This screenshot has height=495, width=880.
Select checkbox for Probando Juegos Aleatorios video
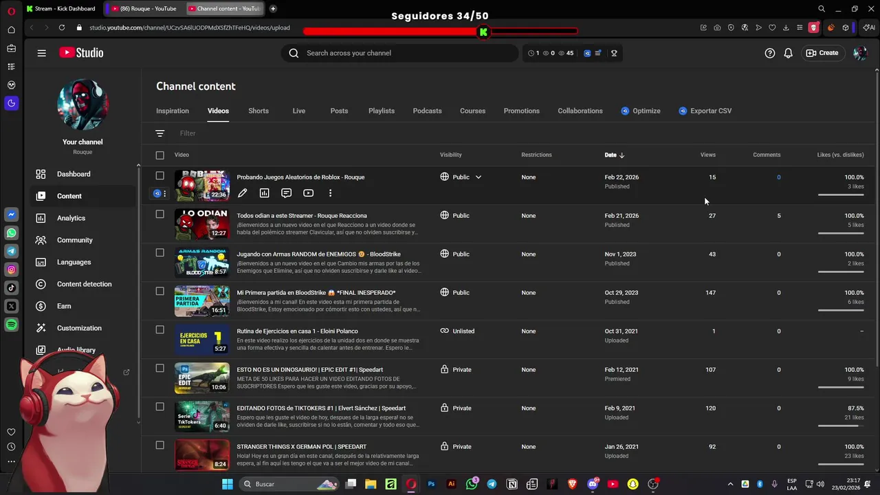click(160, 176)
